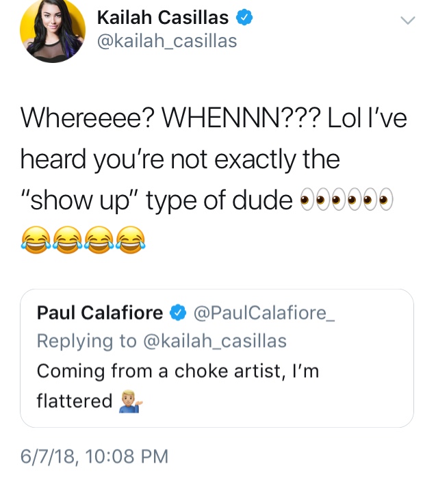The height and width of the screenshot is (477, 436).
Task: Open the tweet options chevron menu
Action: coord(407,21)
